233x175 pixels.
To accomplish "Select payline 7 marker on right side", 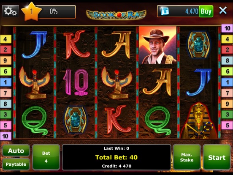I will click(x=227, y=93).
